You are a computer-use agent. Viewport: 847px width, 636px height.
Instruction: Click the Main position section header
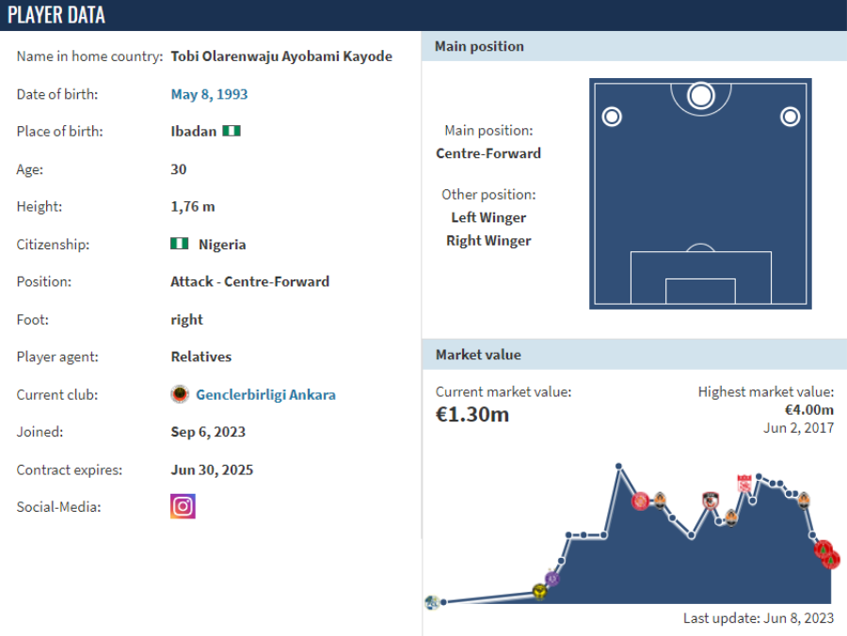[x=479, y=46]
